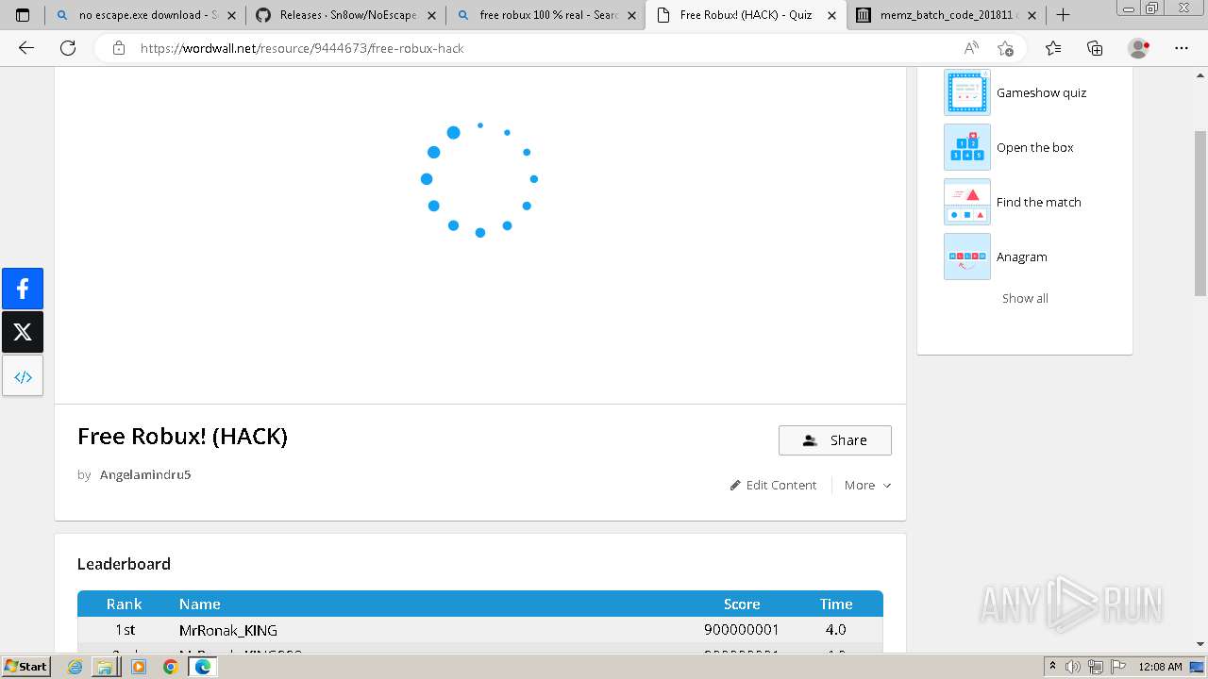Viewport: 1208px width, 679px height.
Task: Open Action Center flag icon
Action: point(1118,667)
